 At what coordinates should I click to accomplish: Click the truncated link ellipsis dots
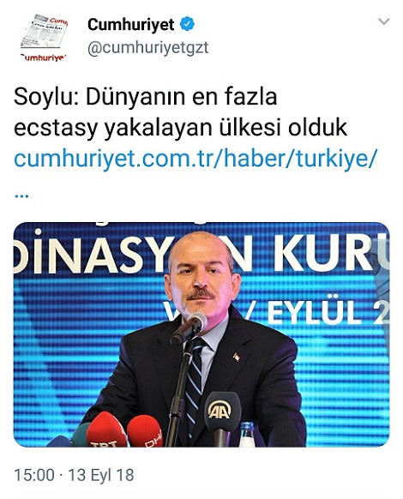21,196
